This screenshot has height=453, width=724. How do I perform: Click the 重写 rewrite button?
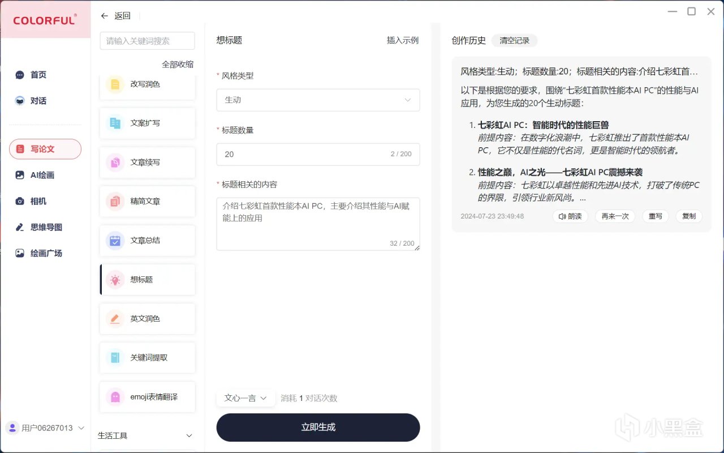point(656,216)
